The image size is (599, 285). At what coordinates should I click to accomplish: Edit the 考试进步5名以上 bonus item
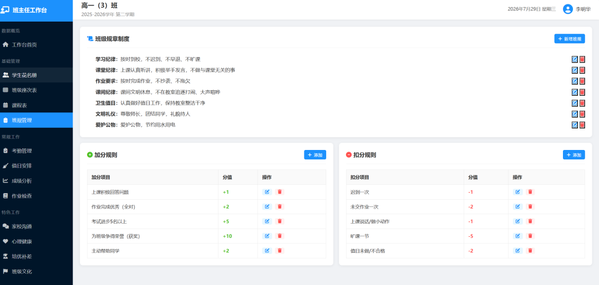(x=267, y=221)
